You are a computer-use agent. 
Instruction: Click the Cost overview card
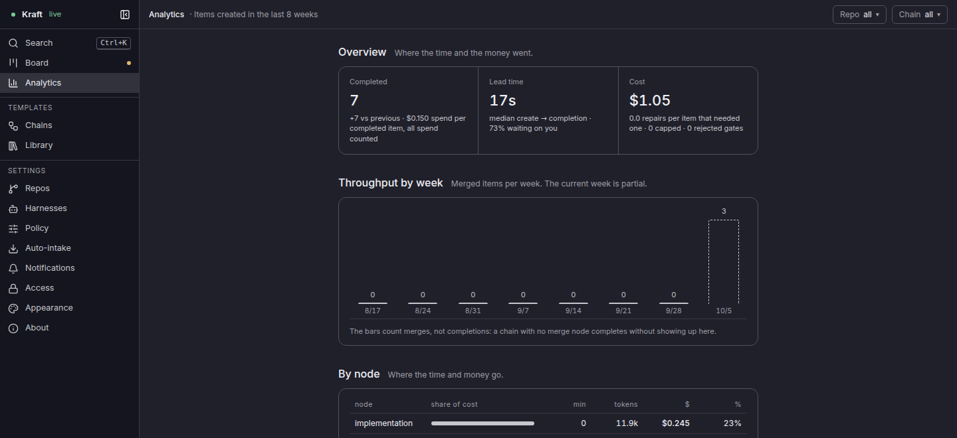688,110
